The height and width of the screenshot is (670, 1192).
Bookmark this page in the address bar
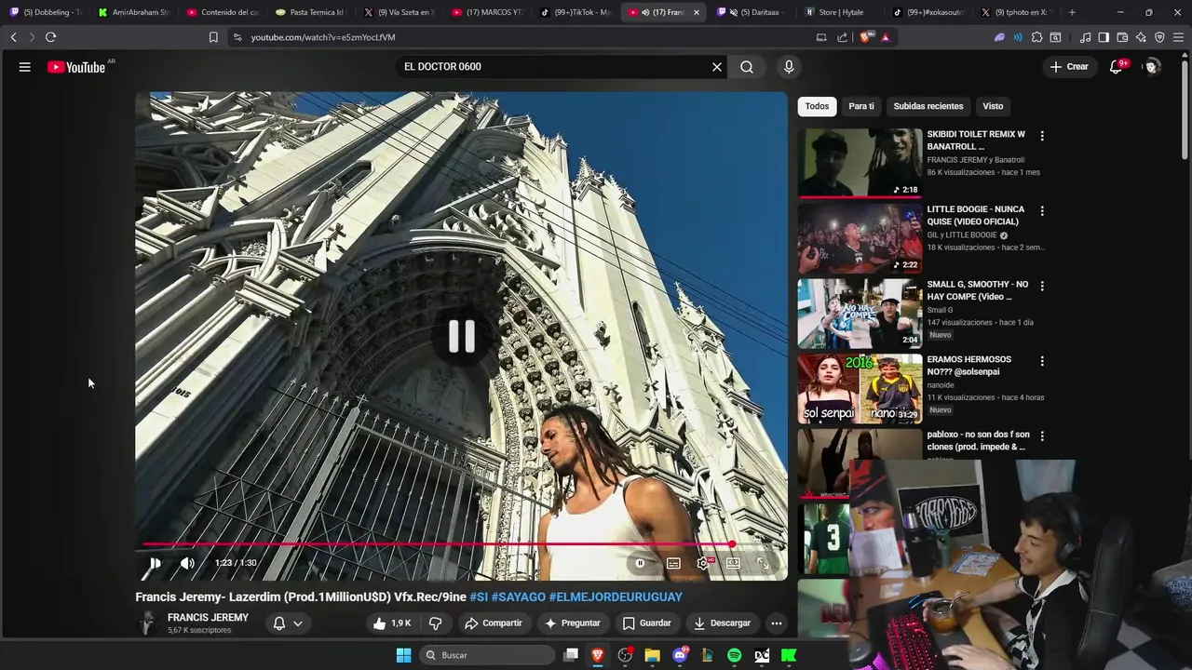[x=213, y=37]
